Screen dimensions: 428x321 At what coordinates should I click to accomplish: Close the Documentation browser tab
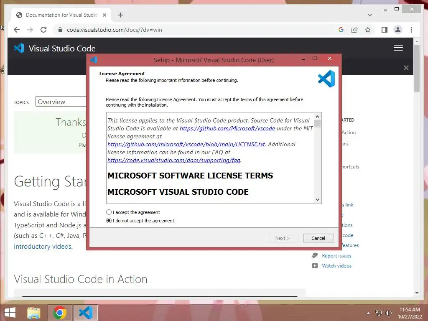[x=104, y=15]
